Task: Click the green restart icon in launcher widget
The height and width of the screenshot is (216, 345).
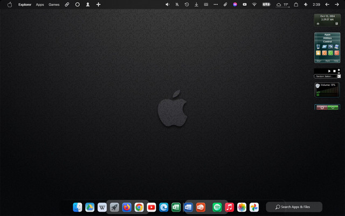Action: point(330,53)
